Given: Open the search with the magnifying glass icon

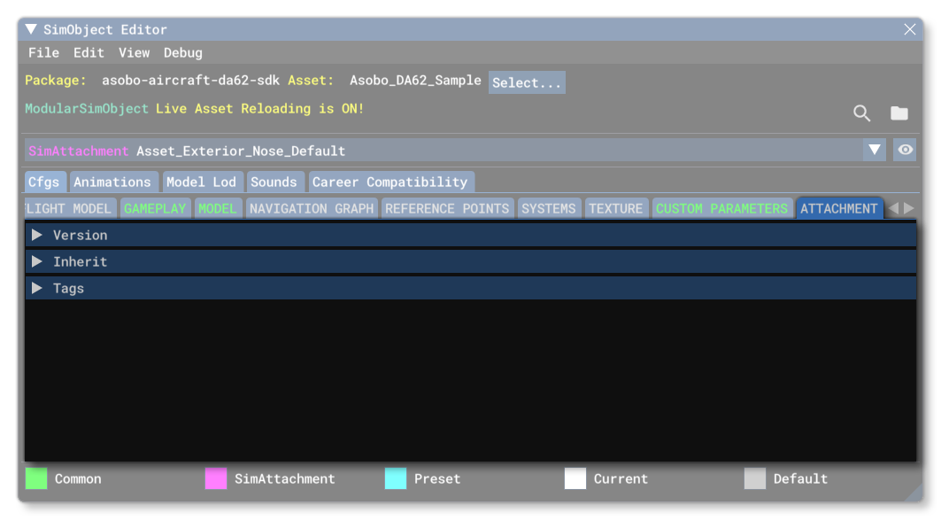Looking at the screenshot, I should click(x=860, y=113).
